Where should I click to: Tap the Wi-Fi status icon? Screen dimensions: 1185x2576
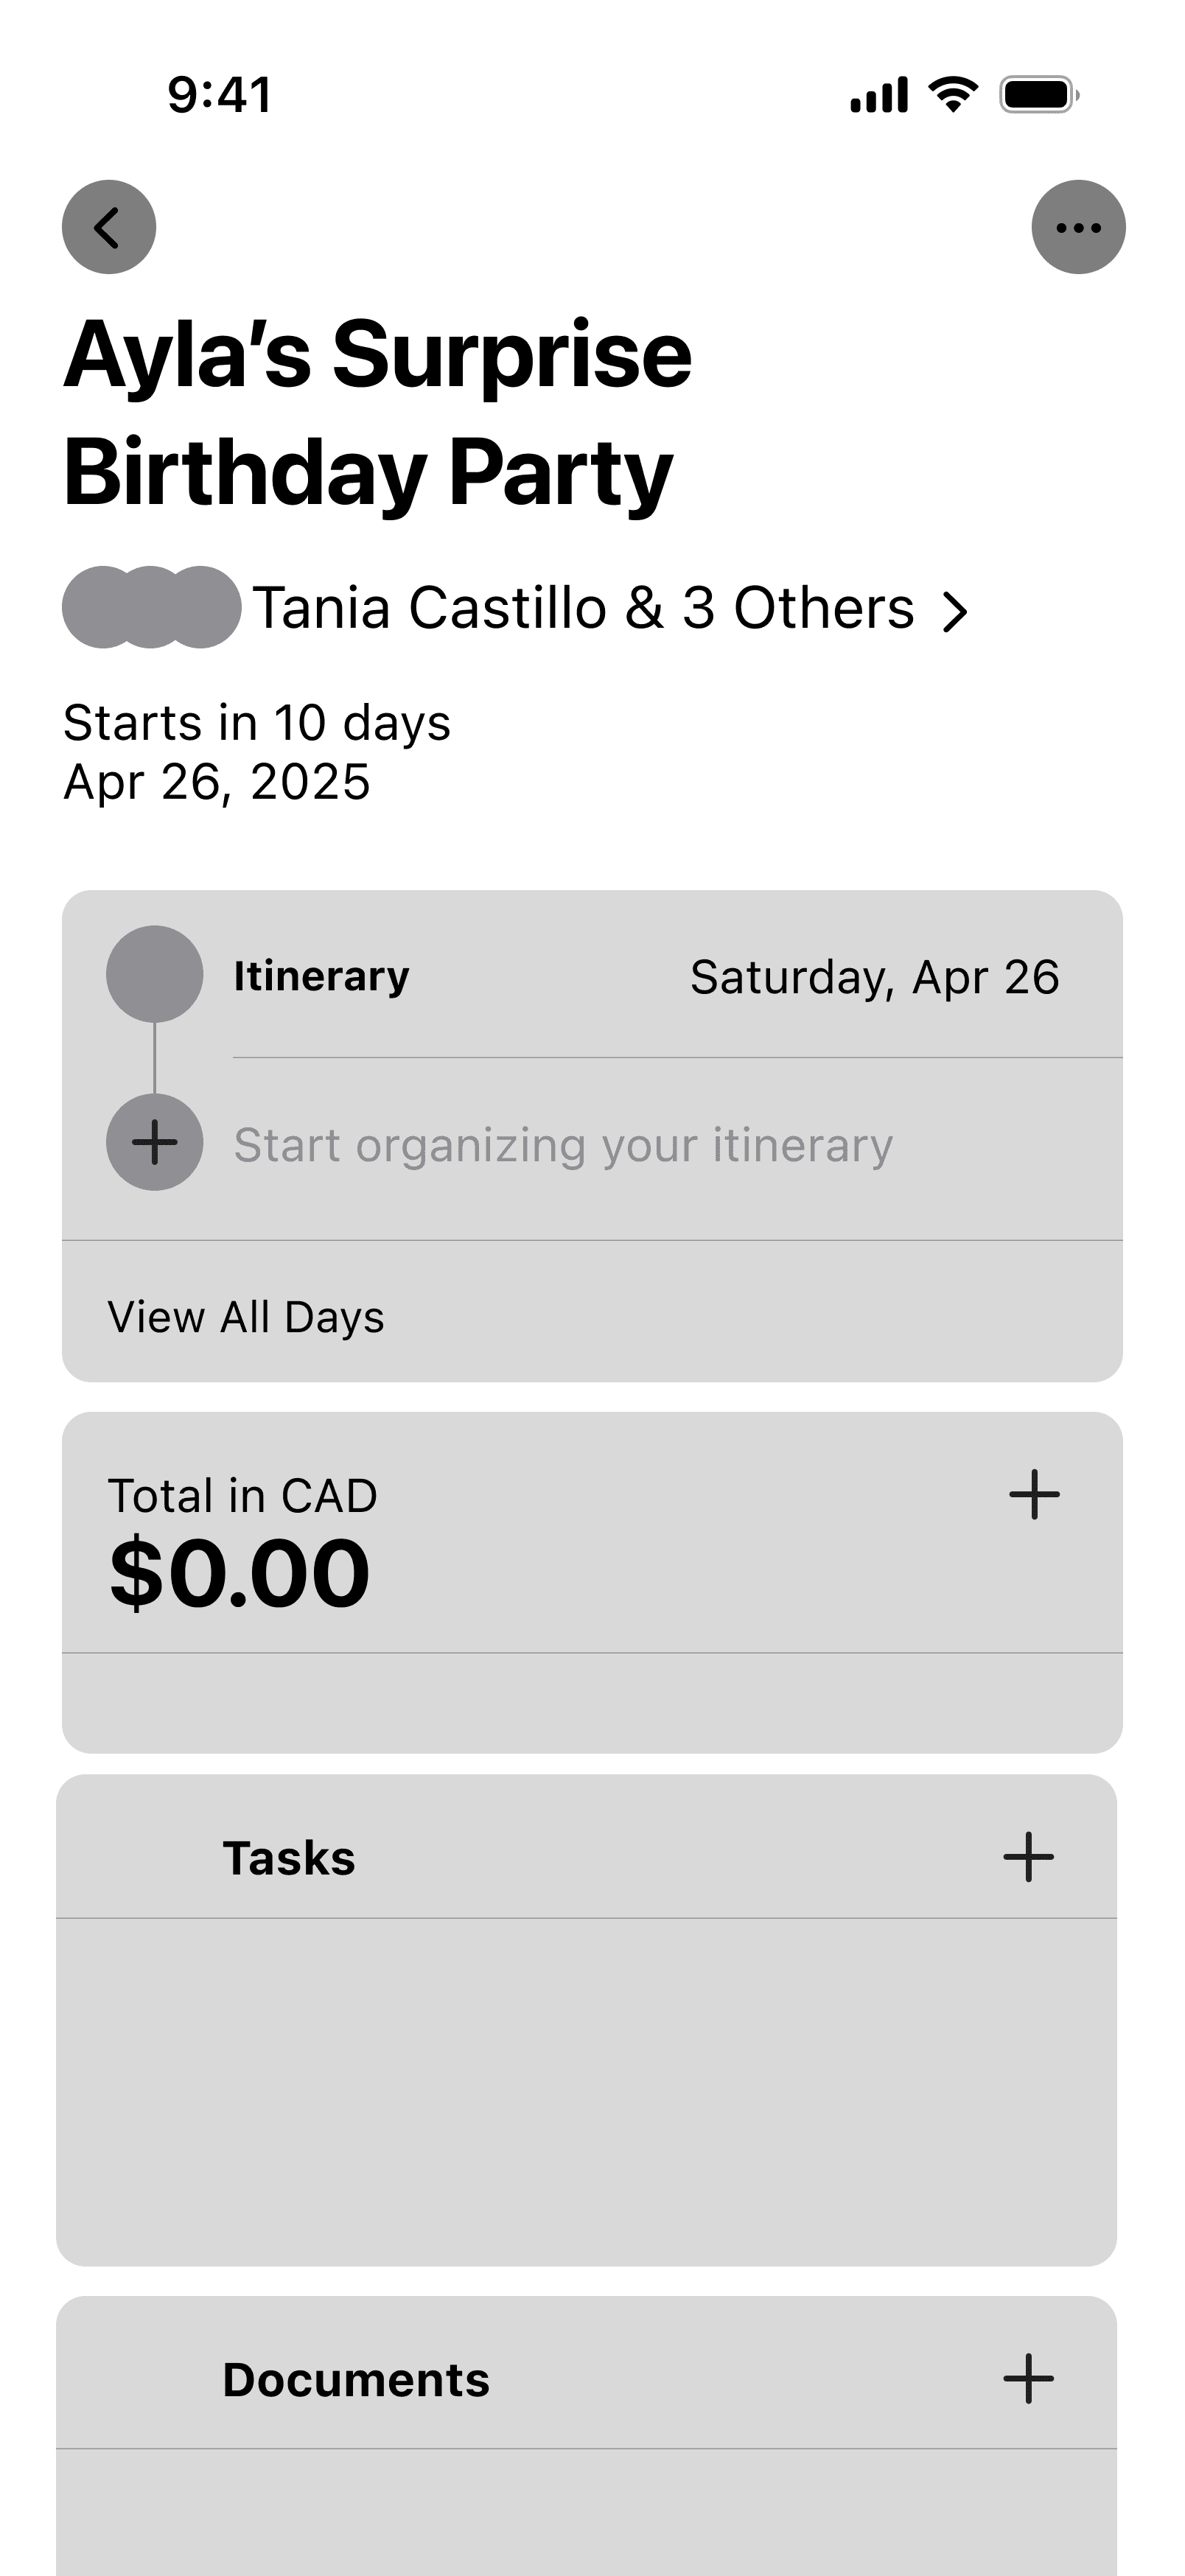(953, 95)
